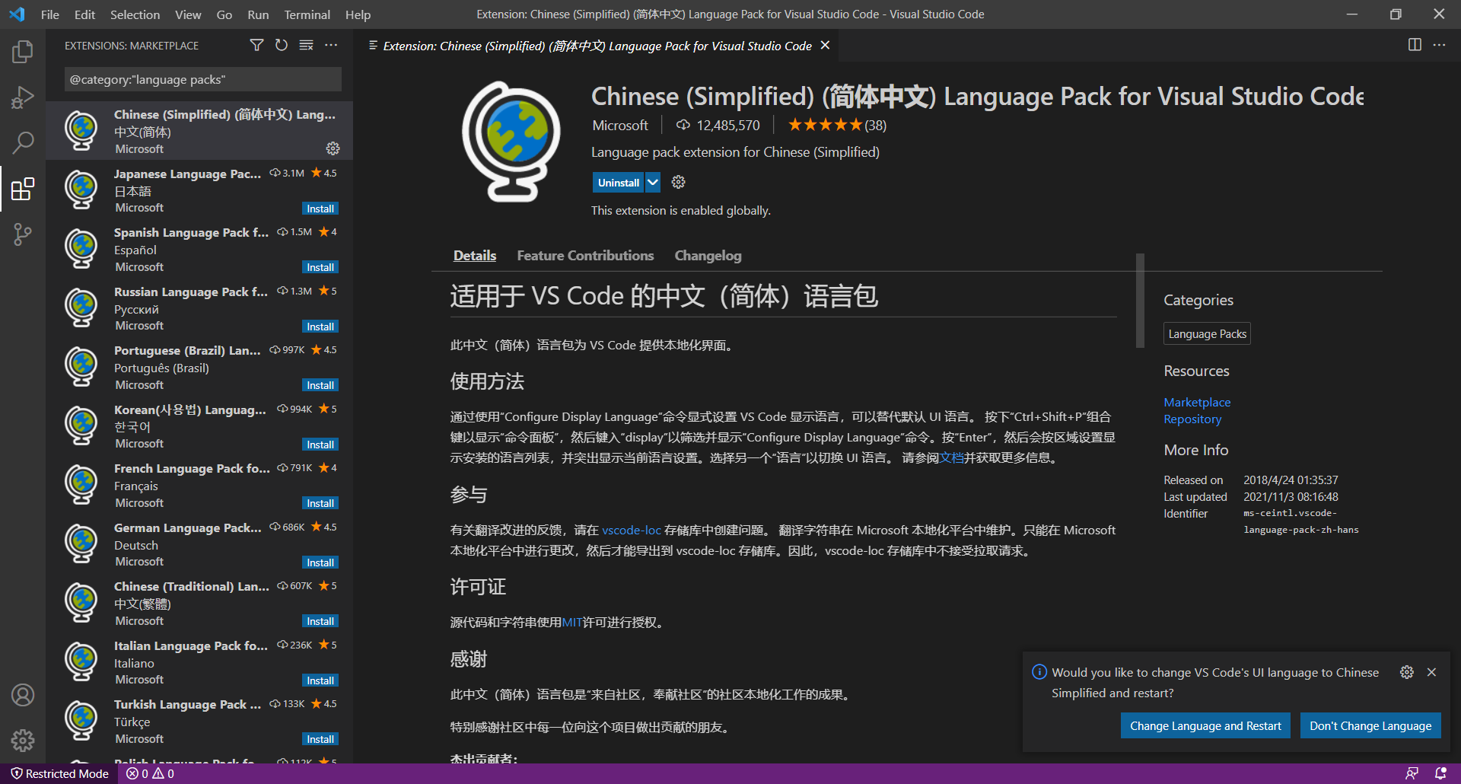
Task: Open the Source Control view
Action: tap(23, 234)
